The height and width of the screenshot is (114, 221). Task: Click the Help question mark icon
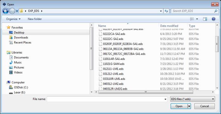213,19
